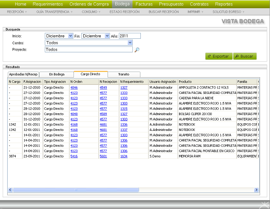Open requirement link 1337
The image size is (270, 209).
[x=124, y=130]
